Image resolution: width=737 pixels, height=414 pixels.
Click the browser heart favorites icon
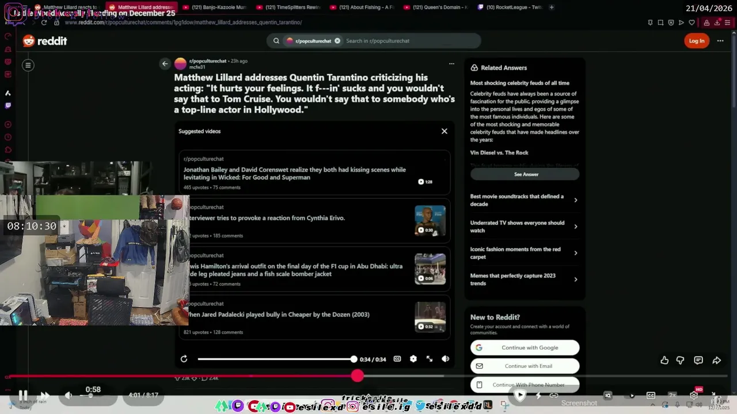point(692,22)
